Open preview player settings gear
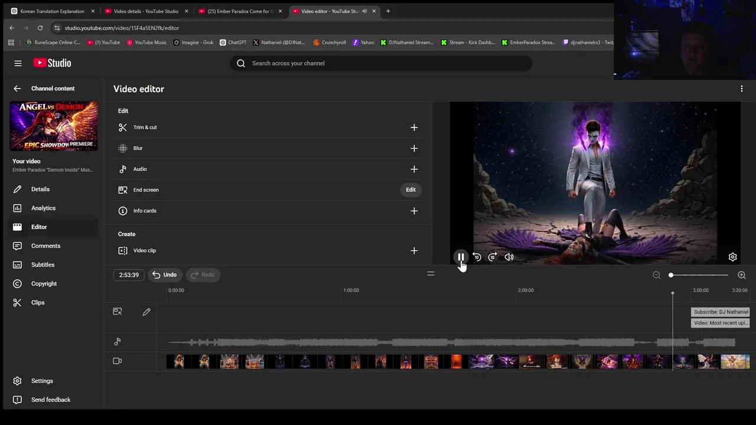The width and height of the screenshot is (756, 425). click(x=732, y=257)
